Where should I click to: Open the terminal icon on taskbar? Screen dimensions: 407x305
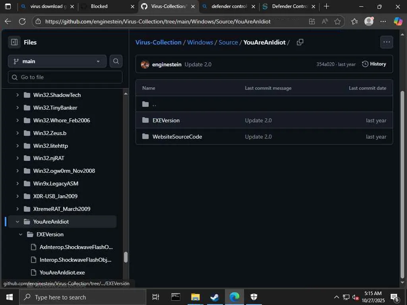176,297
